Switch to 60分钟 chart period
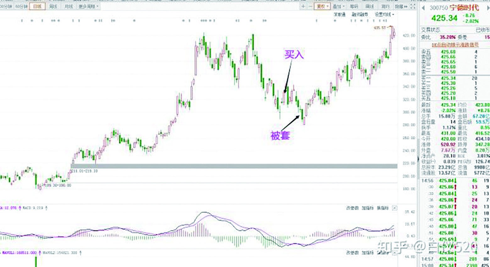 coord(21,6)
